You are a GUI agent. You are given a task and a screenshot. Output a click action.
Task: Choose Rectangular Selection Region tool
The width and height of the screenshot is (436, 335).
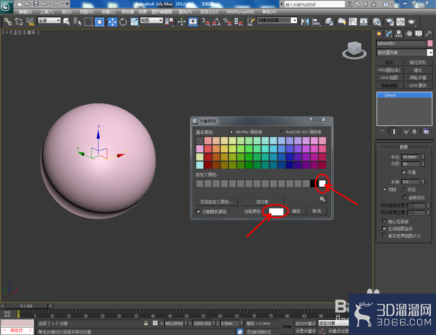(x=89, y=21)
